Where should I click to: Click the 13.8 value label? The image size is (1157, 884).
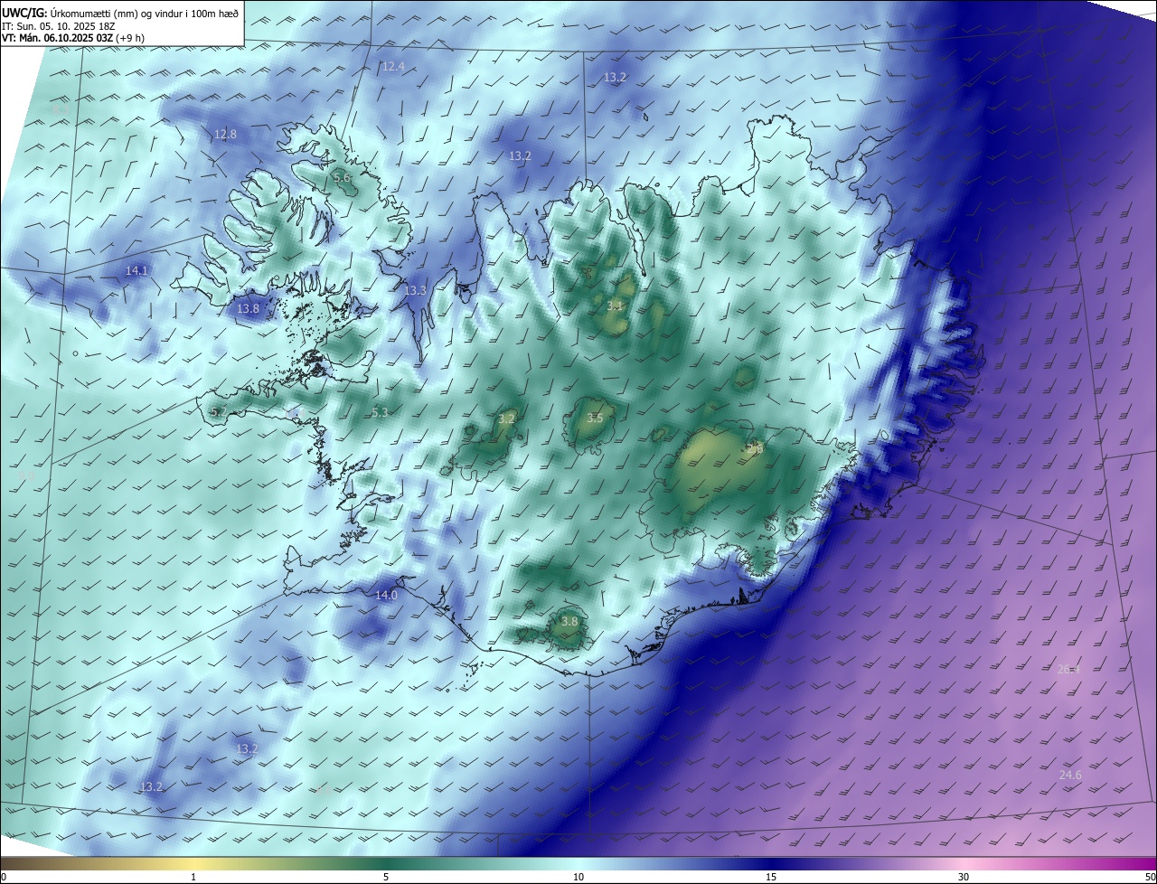click(248, 309)
